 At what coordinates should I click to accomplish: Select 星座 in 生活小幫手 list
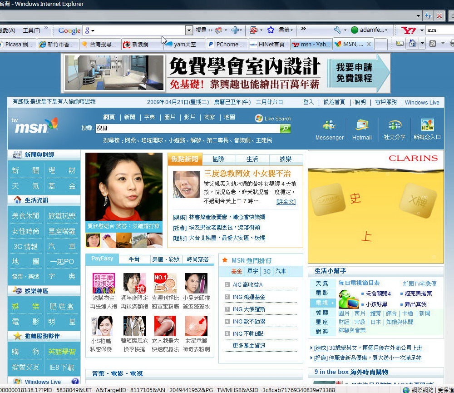(322, 322)
